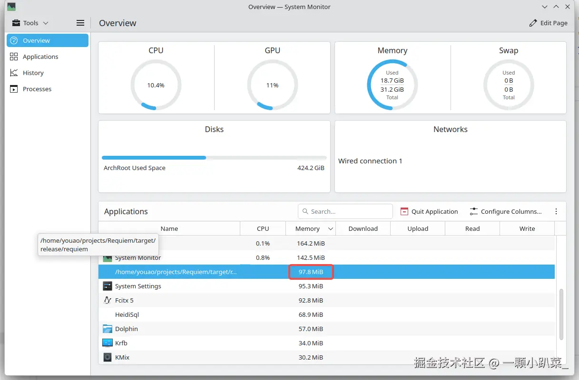Image resolution: width=579 pixels, height=380 pixels.
Task: Select the Requiem target path row
Action: tap(327, 272)
